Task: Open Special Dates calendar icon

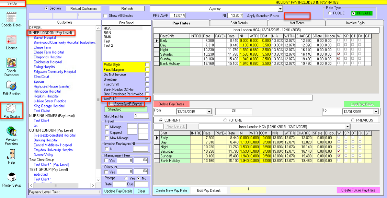Action: pyautogui.click(x=11, y=17)
